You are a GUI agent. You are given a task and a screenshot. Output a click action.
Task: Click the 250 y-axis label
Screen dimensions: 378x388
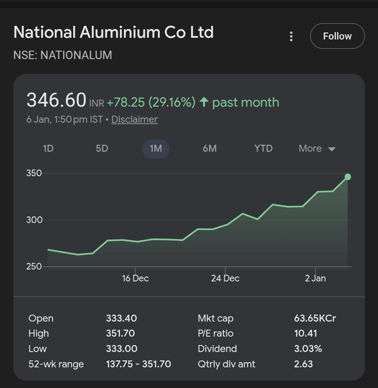[x=34, y=266]
